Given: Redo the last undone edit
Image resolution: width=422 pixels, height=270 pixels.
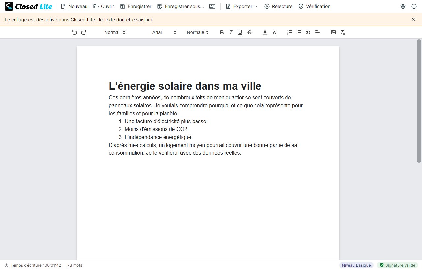Looking at the screenshot, I should [x=84, y=32].
